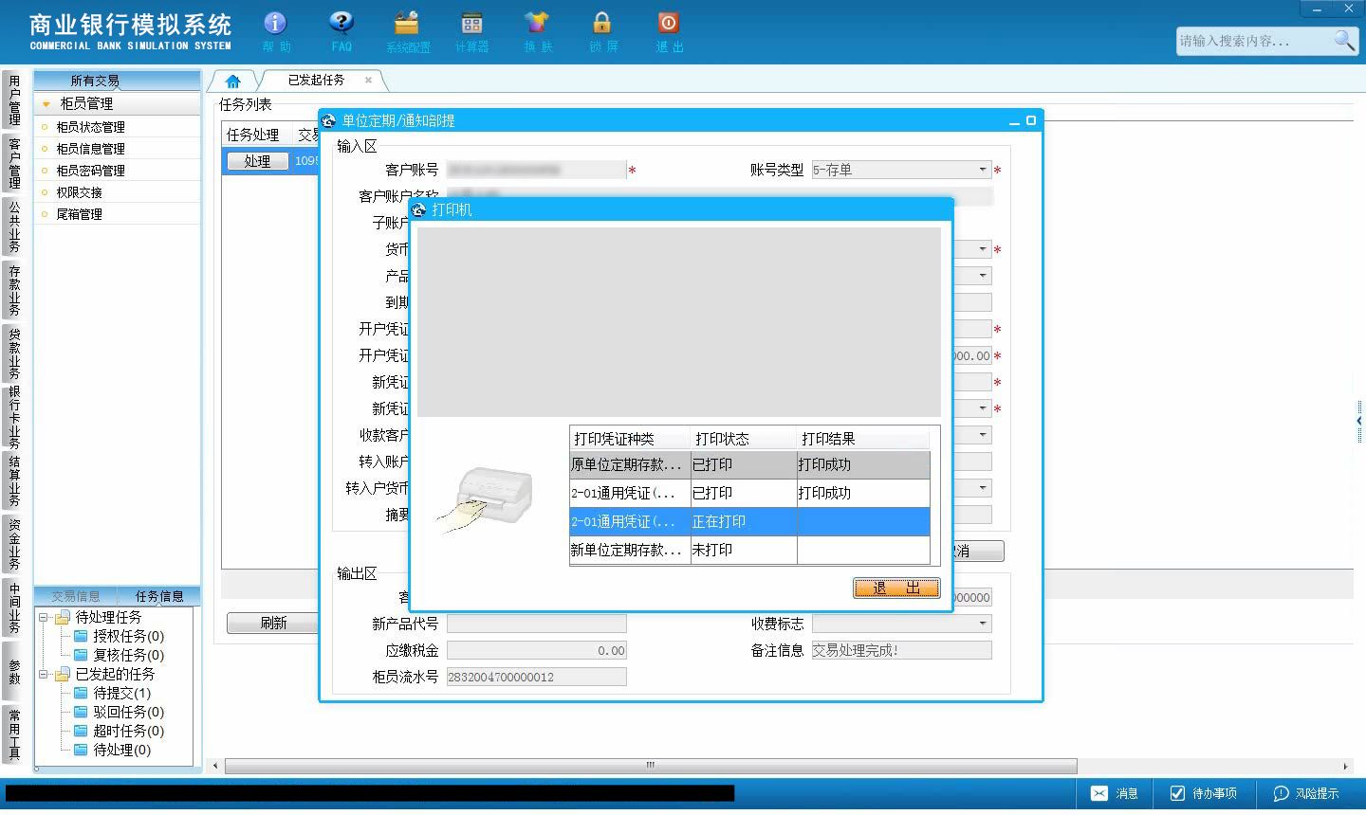Click the 退出 button in printer dialog
The image size is (1366, 815).
click(896, 588)
